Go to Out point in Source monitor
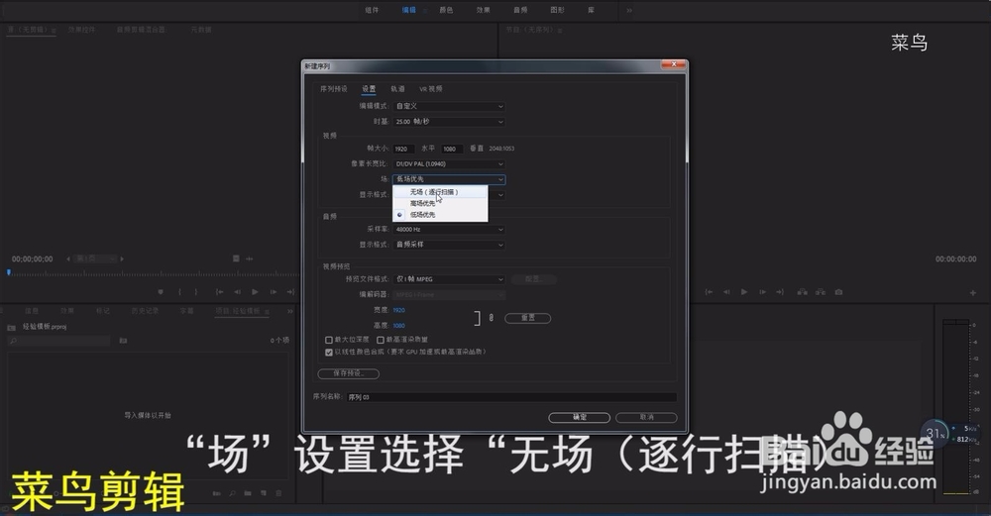The height and width of the screenshot is (516, 991). point(290,292)
